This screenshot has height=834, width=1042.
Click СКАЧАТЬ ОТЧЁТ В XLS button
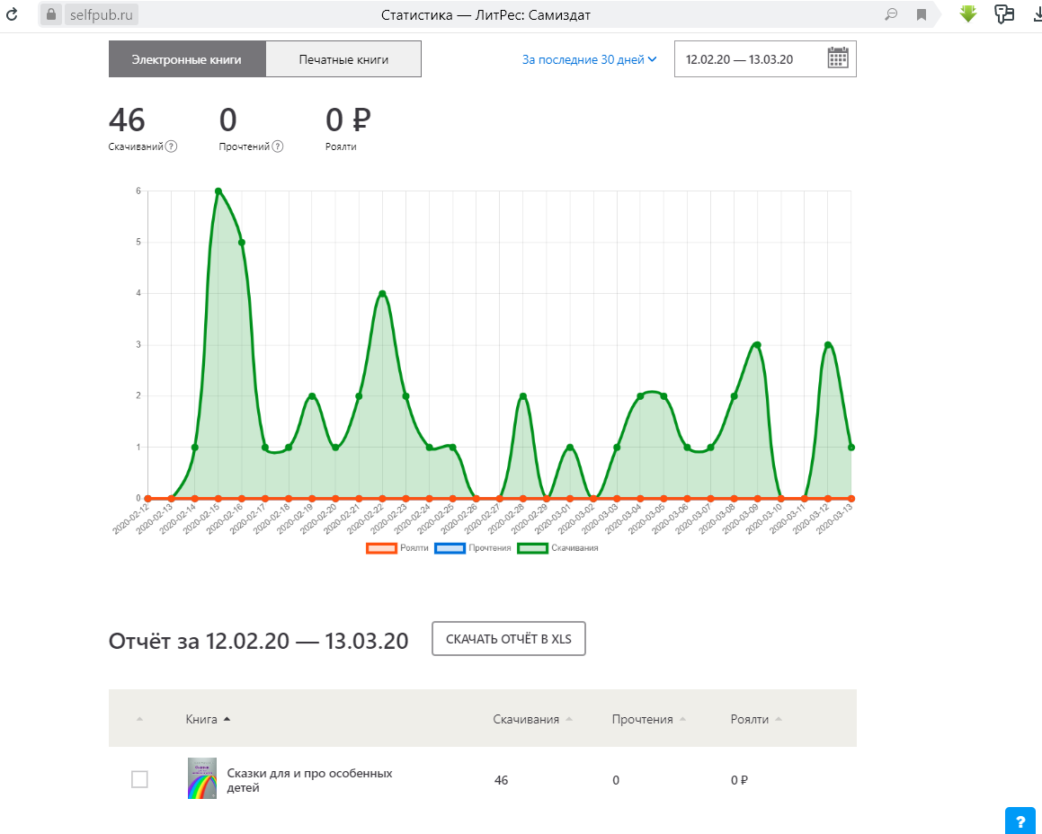(x=508, y=639)
